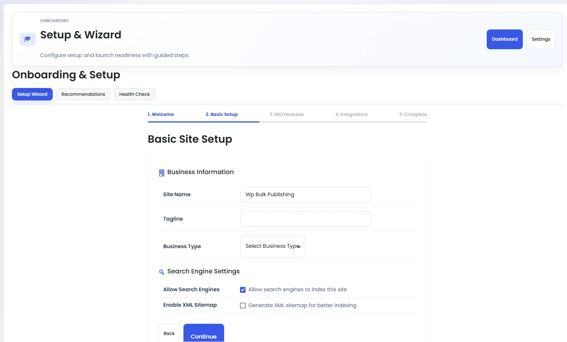The width and height of the screenshot is (567, 342).
Task: Click the empty Tagline input field
Action: click(x=306, y=219)
